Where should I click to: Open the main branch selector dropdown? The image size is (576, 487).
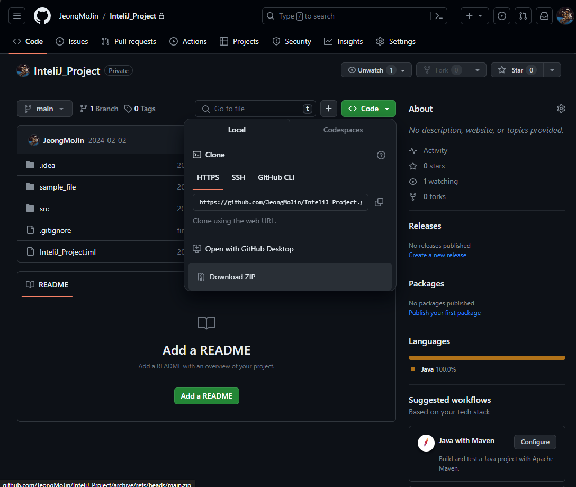pyautogui.click(x=44, y=109)
